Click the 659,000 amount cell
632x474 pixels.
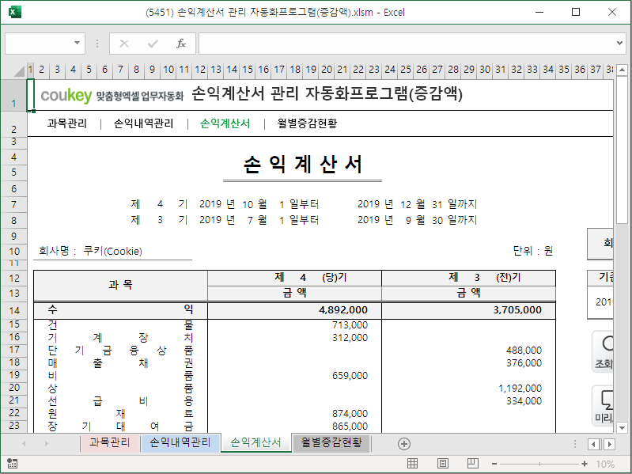click(x=294, y=376)
